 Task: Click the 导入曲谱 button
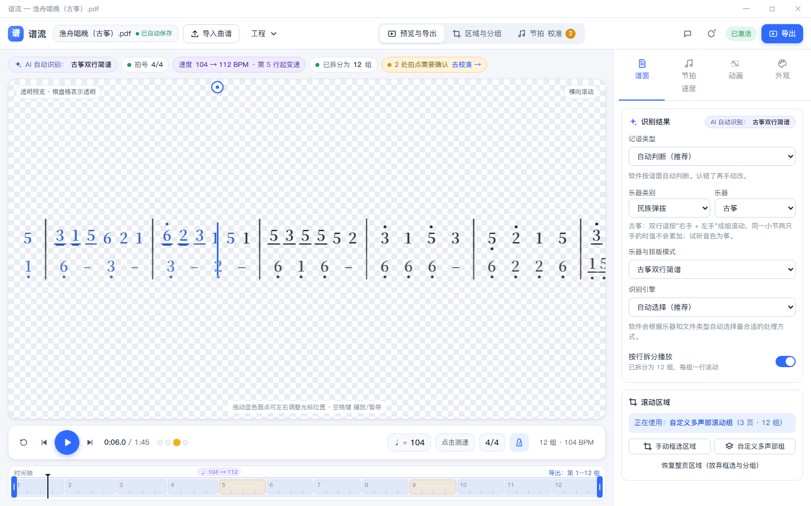tap(211, 34)
